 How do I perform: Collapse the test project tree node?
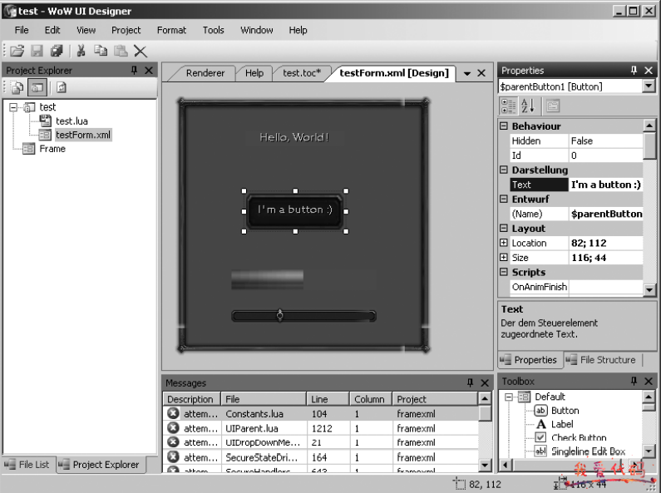13,107
